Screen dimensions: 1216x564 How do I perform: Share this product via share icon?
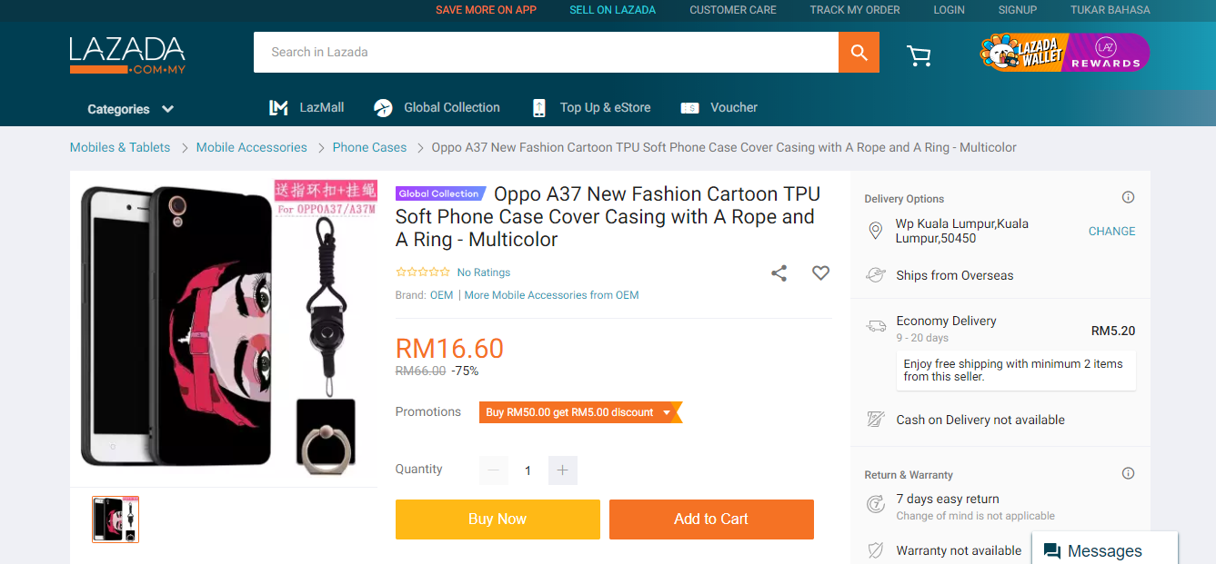coord(779,272)
